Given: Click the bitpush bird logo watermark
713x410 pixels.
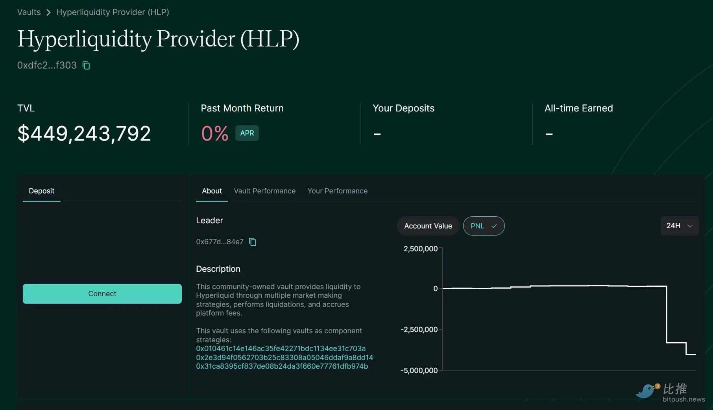Looking at the screenshot, I should (647, 391).
